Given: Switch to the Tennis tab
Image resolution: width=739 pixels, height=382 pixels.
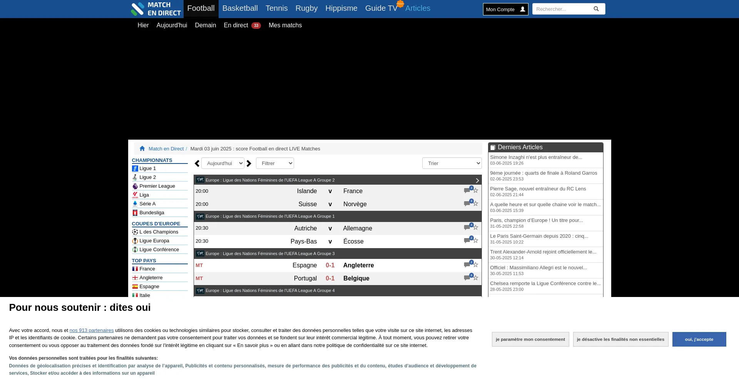Looking at the screenshot, I should coord(276,8).
